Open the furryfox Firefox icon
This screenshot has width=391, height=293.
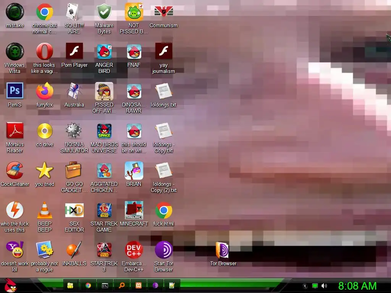pyautogui.click(x=44, y=91)
